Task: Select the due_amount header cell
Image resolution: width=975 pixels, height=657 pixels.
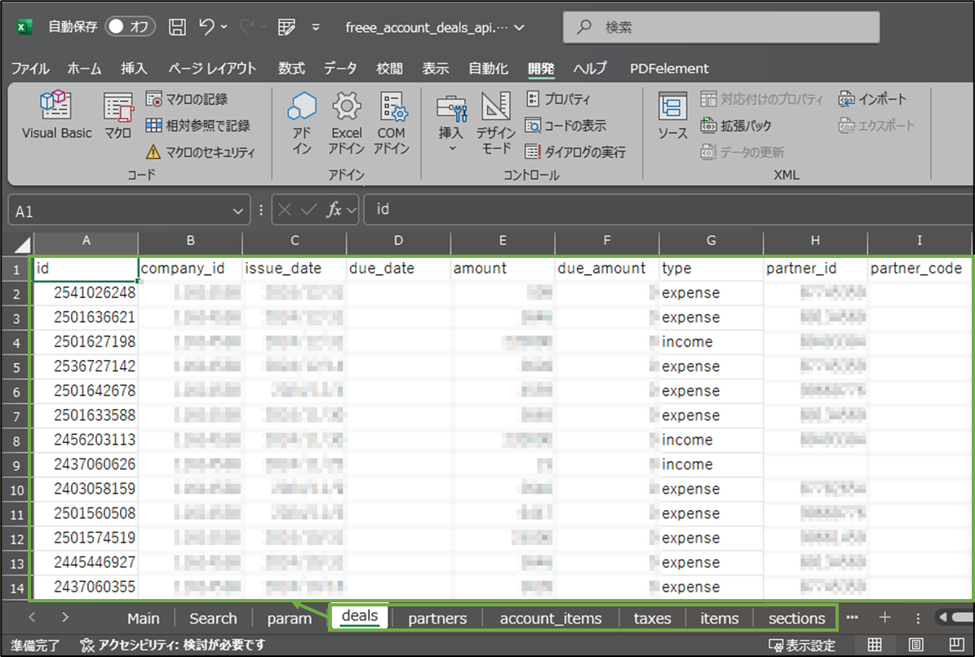Action: (606, 269)
